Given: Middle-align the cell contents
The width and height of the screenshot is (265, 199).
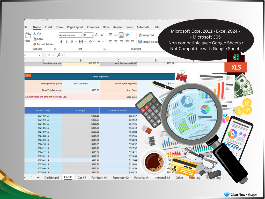Looking at the screenshot, I should pos(116,35).
